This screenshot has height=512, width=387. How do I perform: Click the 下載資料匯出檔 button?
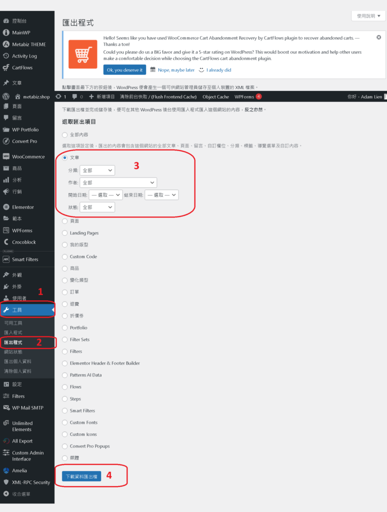coord(81,476)
